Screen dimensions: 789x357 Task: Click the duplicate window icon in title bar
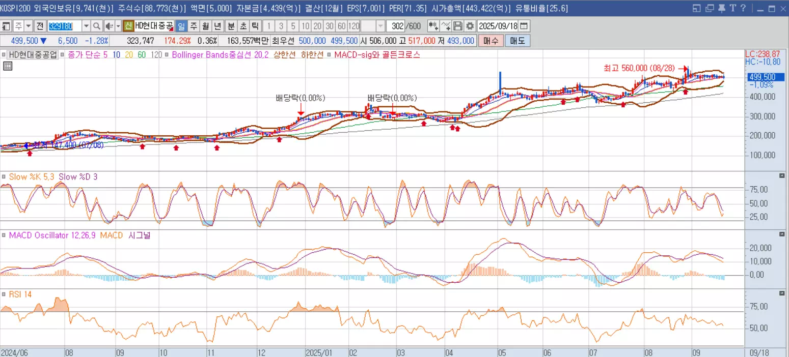pos(710,8)
